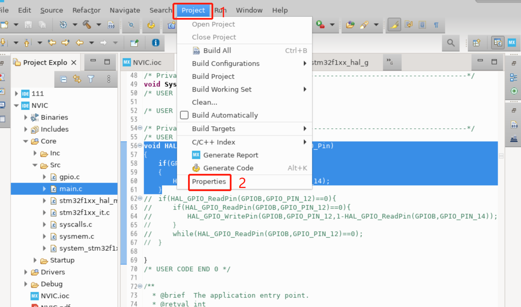The image size is (521, 307).
Task: Switch to the NVIC.ioc editor tab
Action: point(147,62)
